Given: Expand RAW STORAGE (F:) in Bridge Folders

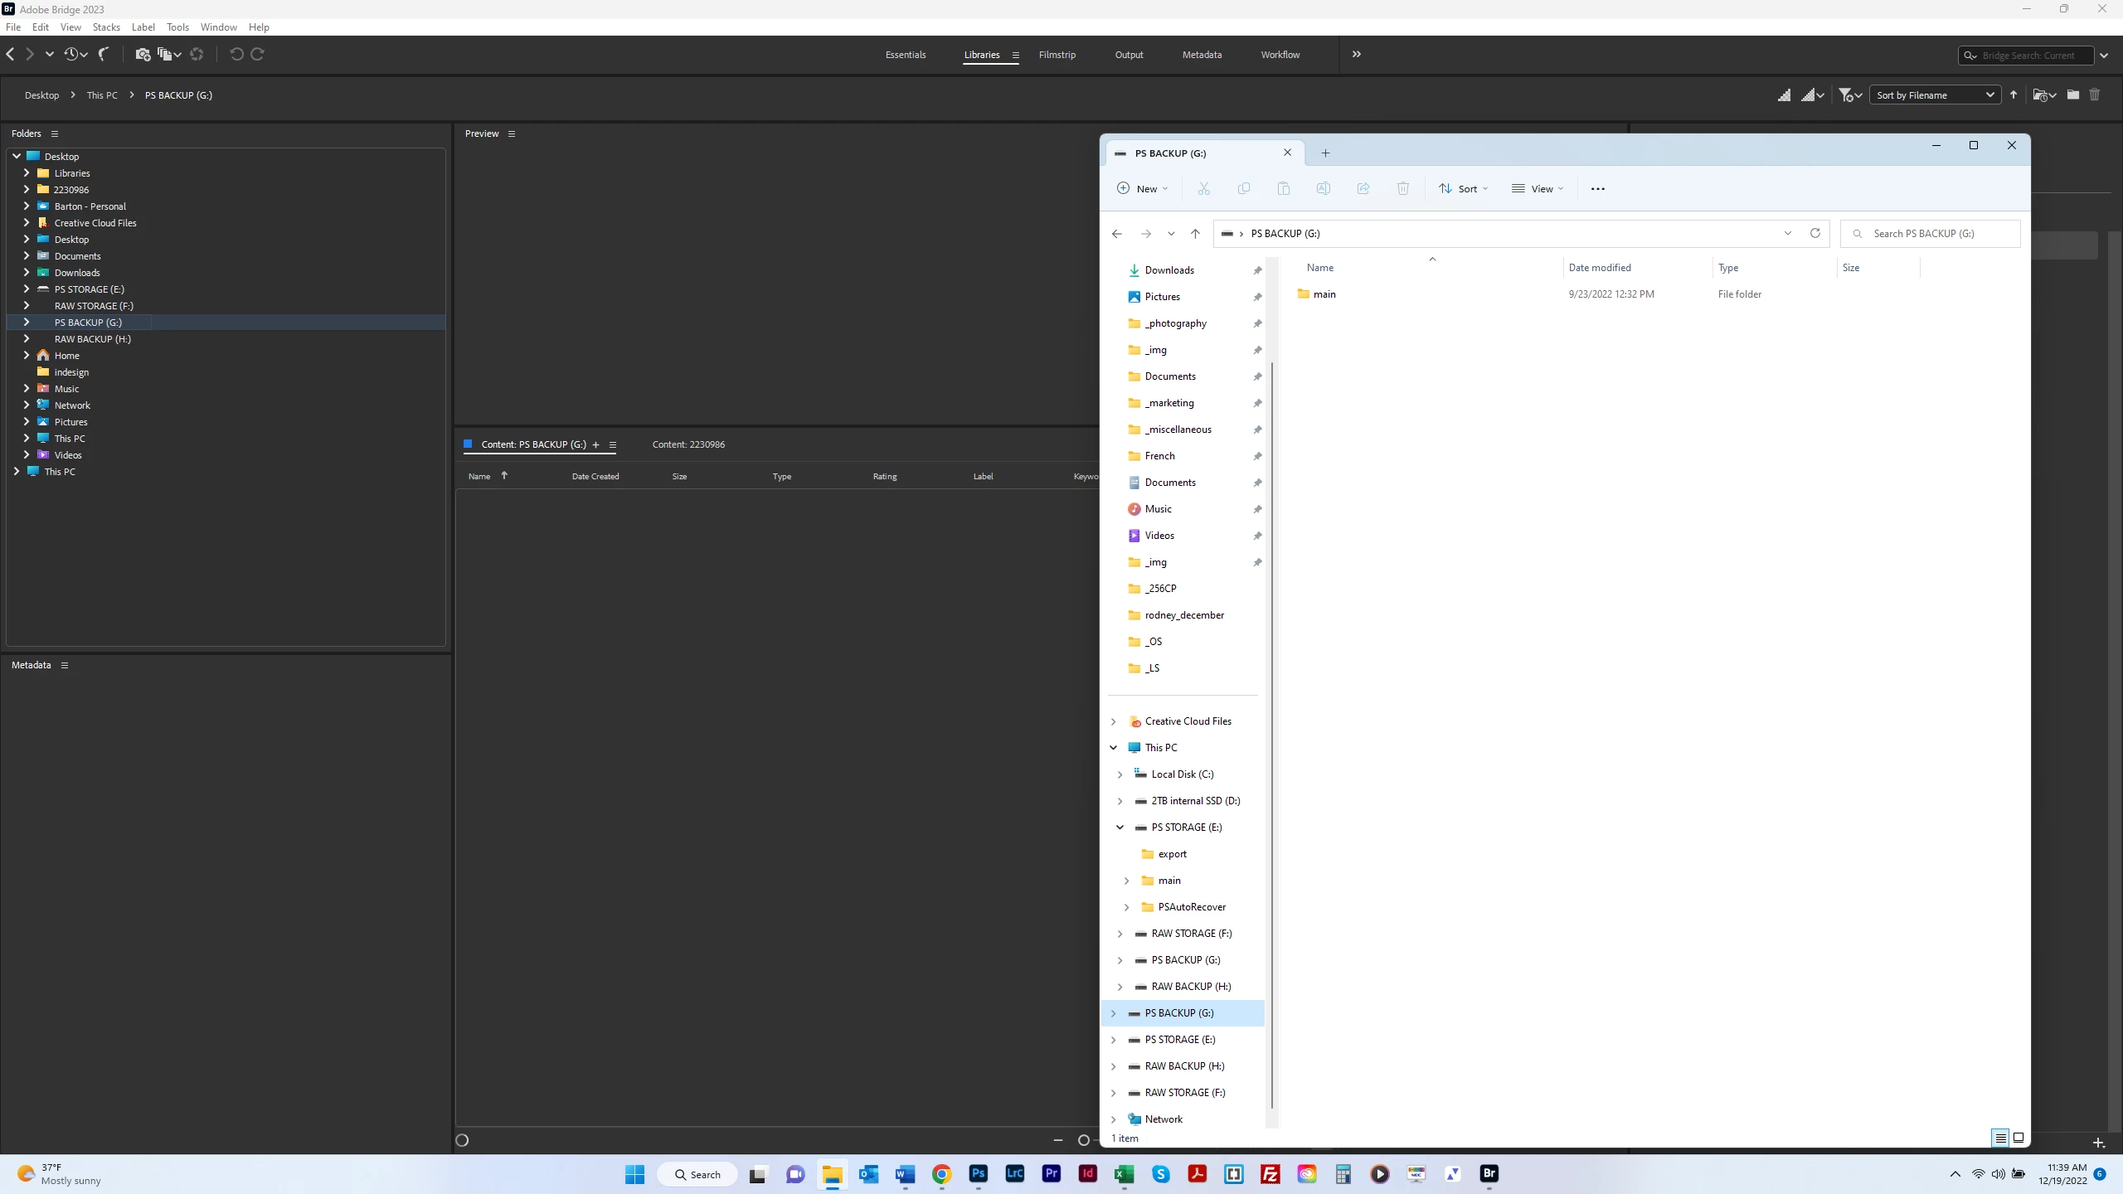Looking at the screenshot, I should [27, 306].
